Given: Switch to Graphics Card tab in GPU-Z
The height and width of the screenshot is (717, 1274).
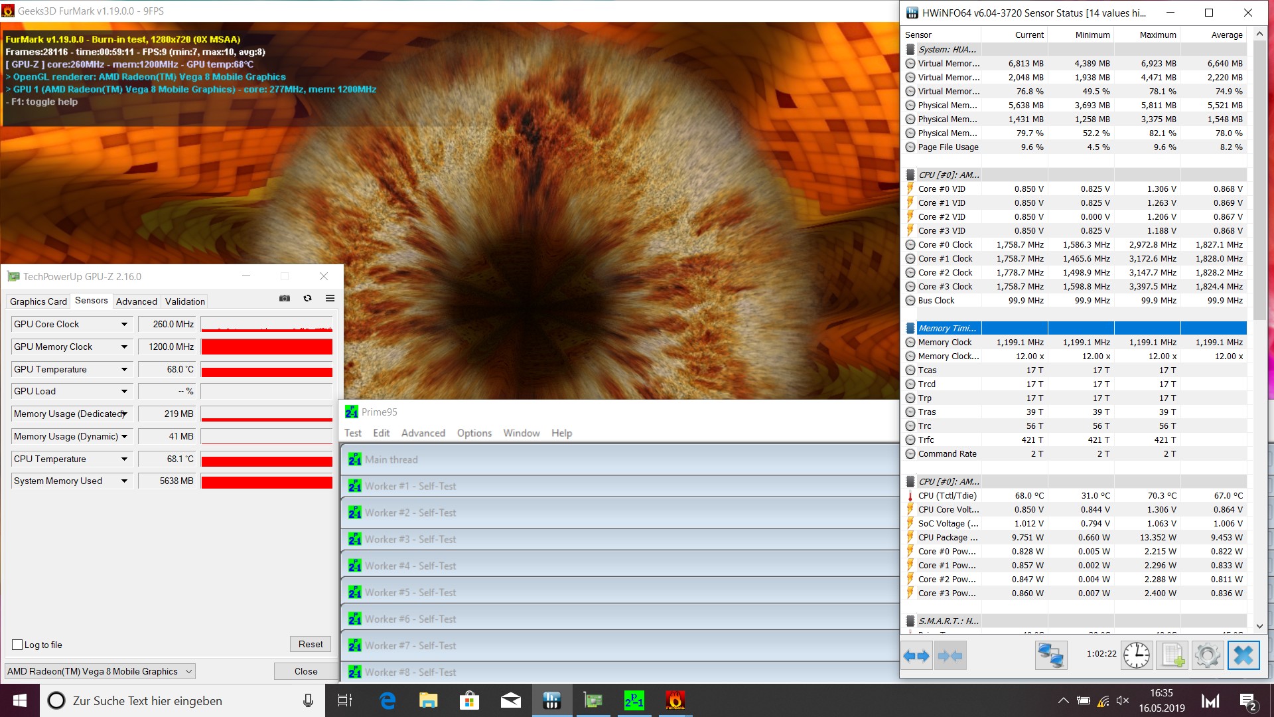Looking at the screenshot, I should click(x=38, y=301).
